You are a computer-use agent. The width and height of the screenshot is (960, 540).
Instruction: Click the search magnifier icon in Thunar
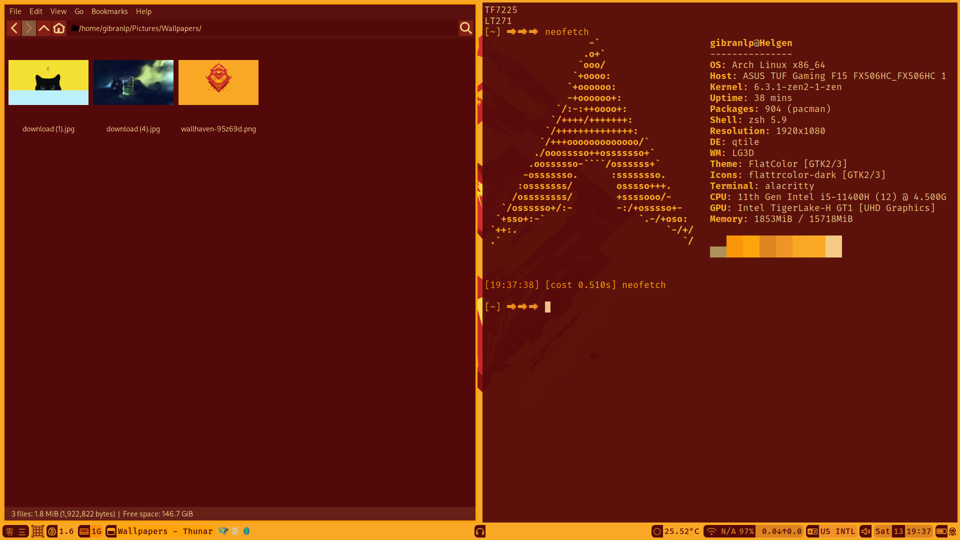tap(465, 28)
